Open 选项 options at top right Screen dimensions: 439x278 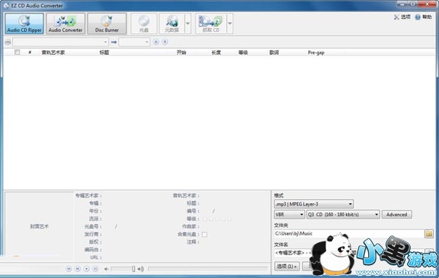(403, 17)
